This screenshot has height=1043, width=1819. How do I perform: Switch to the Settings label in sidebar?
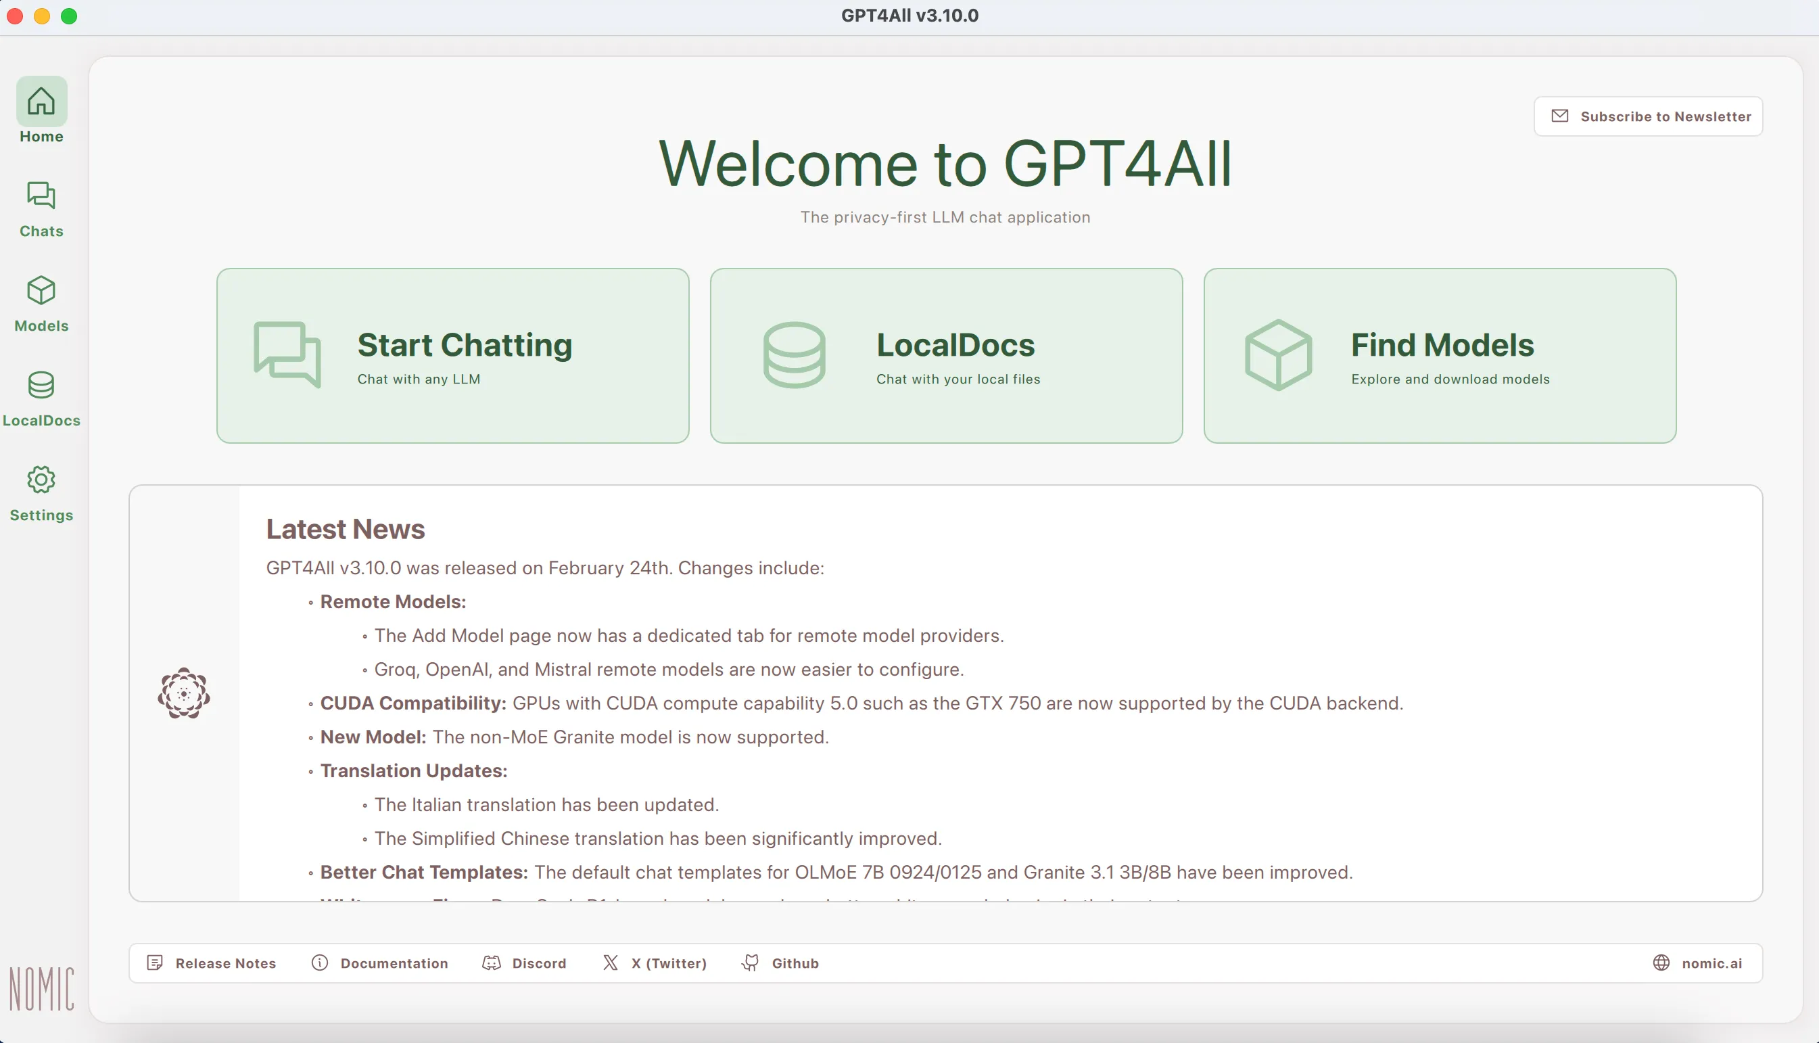[x=41, y=515]
